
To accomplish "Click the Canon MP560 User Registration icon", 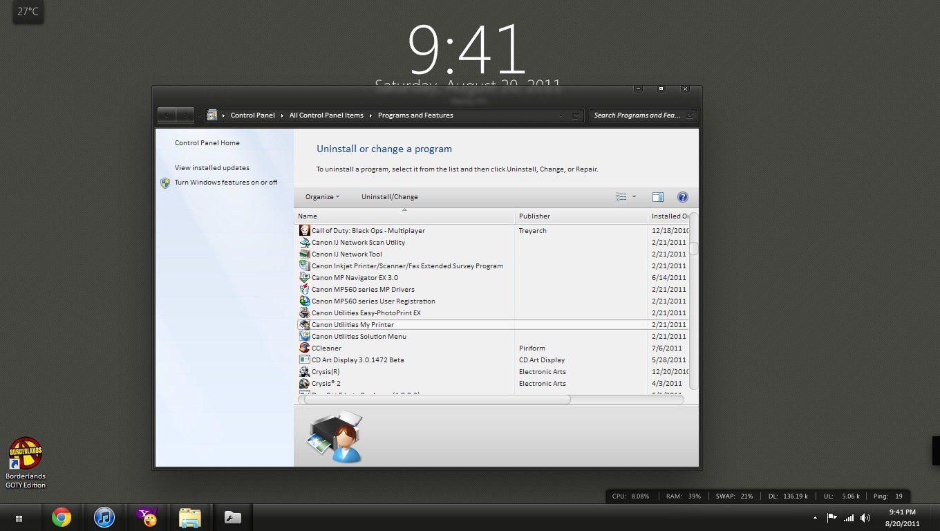I will (304, 301).
